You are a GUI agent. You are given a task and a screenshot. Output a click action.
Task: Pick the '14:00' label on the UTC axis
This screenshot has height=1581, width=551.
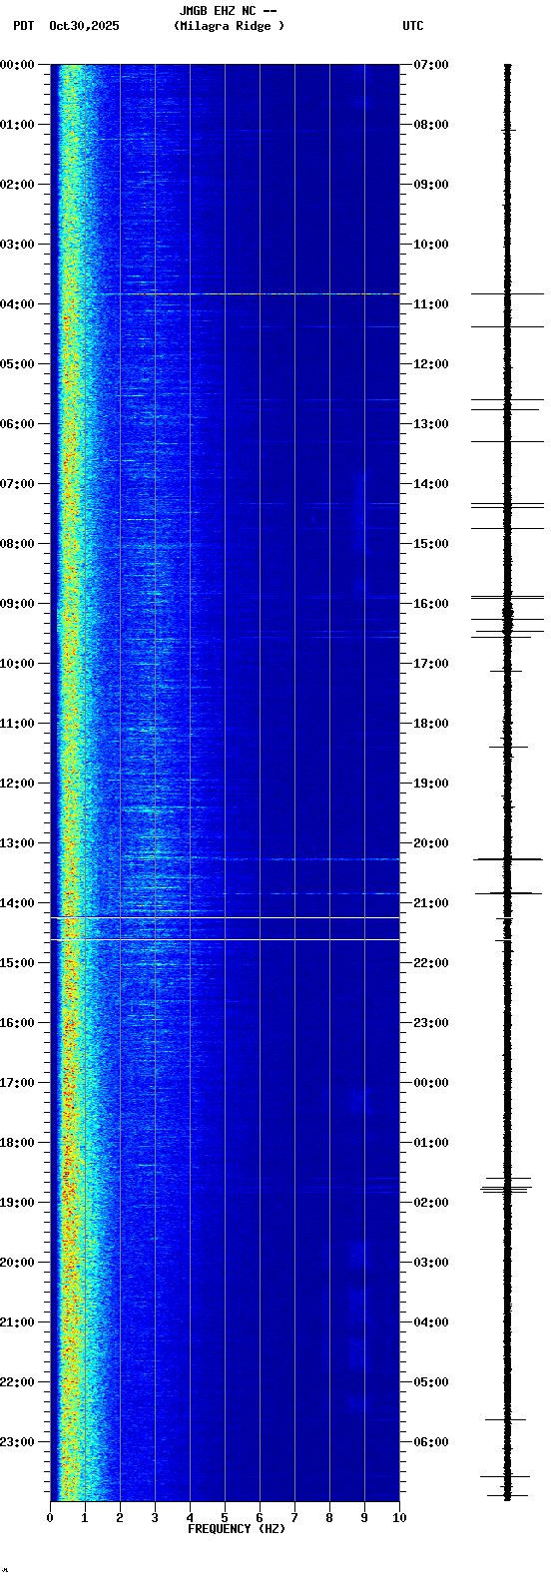click(431, 484)
